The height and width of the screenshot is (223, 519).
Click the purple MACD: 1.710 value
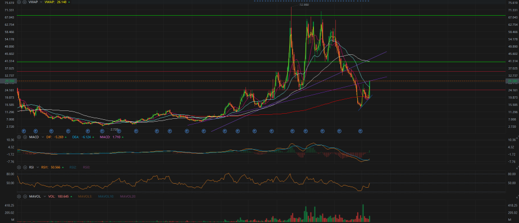[x=110, y=137]
